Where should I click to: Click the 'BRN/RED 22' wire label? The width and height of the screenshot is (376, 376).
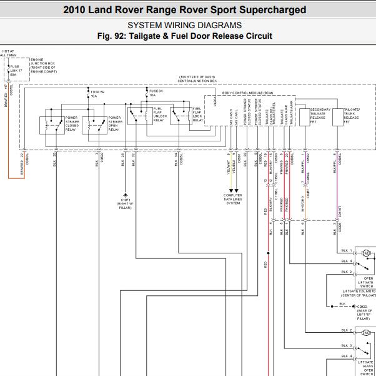click(x=22, y=165)
